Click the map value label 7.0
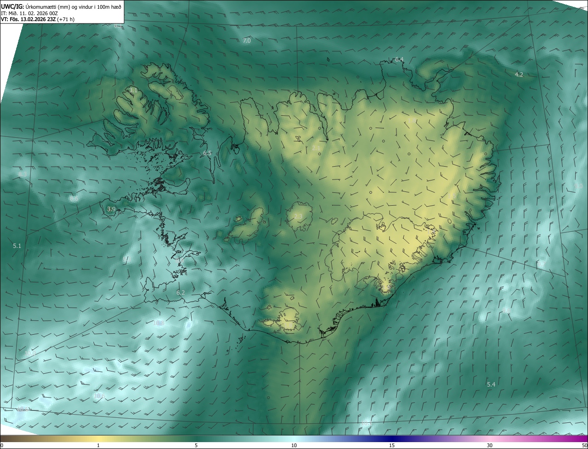The height and width of the screenshot is (449, 588). [247, 41]
